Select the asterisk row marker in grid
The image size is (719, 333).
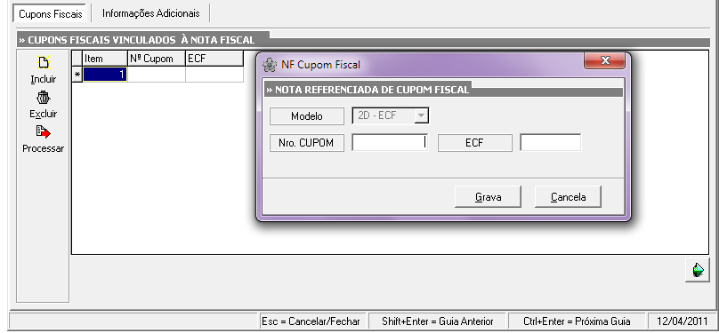(x=77, y=74)
